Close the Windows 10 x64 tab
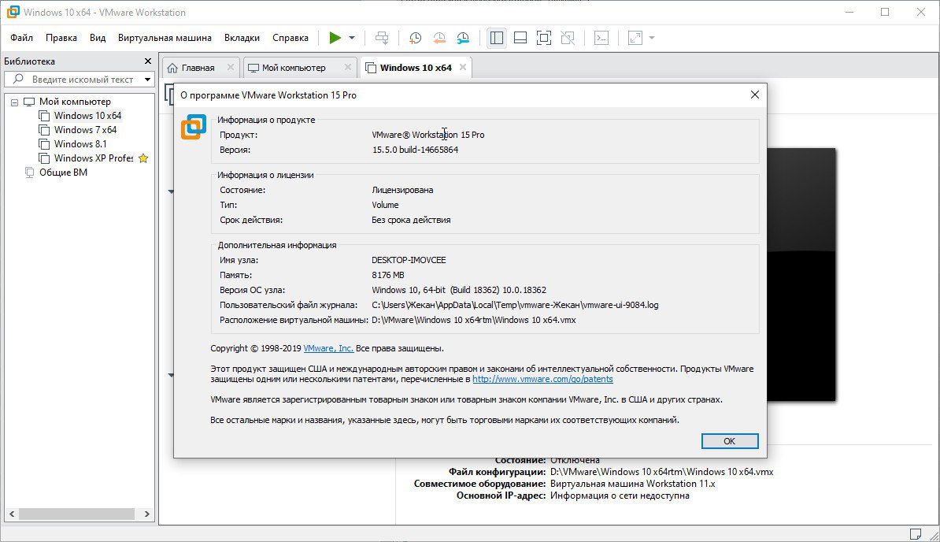This screenshot has height=542, width=940. tap(463, 68)
